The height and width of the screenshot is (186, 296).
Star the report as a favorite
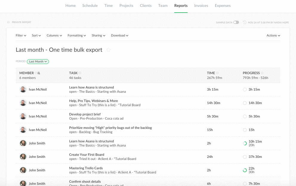coord(109,50)
